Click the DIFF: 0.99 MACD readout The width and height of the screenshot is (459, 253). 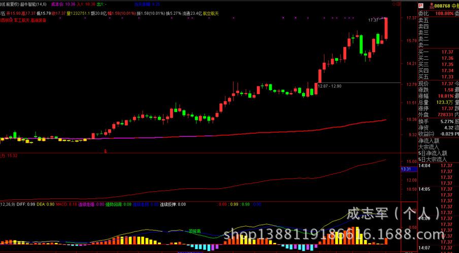click(x=26, y=204)
